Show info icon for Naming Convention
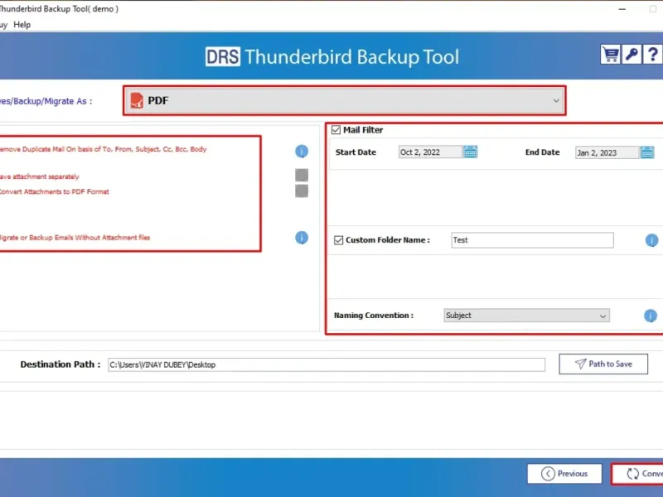 pyautogui.click(x=651, y=316)
